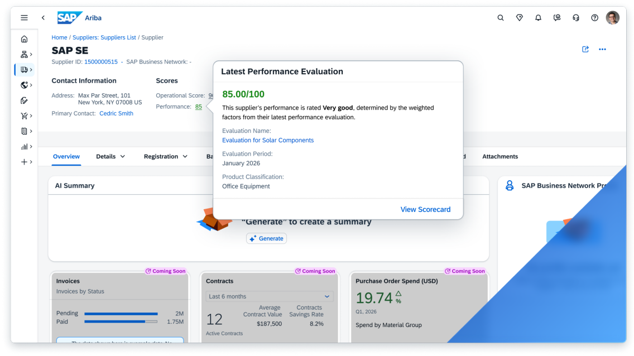
Task: Open the hamburger navigation menu
Action: pyautogui.click(x=24, y=18)
